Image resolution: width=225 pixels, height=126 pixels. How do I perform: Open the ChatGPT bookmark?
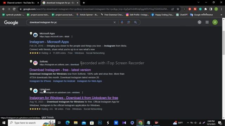(182, 15)
